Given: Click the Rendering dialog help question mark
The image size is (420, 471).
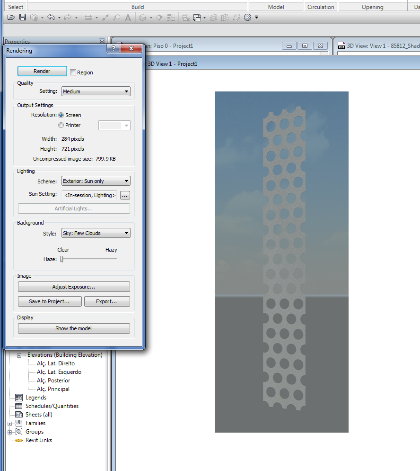Looking at the screenshot, I should (114, 48).
